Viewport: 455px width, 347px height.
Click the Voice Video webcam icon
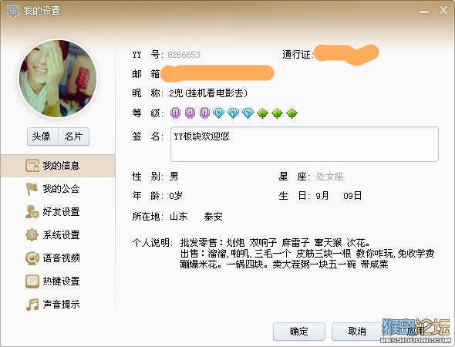[32, 258]
